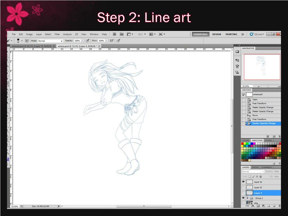This screenshot has width=288, height=216.
Task: Toggle lock image pixels brush icon
Action: (x=253, y=177)
